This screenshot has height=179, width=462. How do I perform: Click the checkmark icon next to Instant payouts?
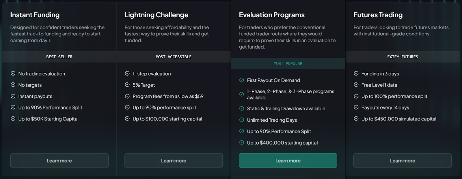click(x=13, y=96)
